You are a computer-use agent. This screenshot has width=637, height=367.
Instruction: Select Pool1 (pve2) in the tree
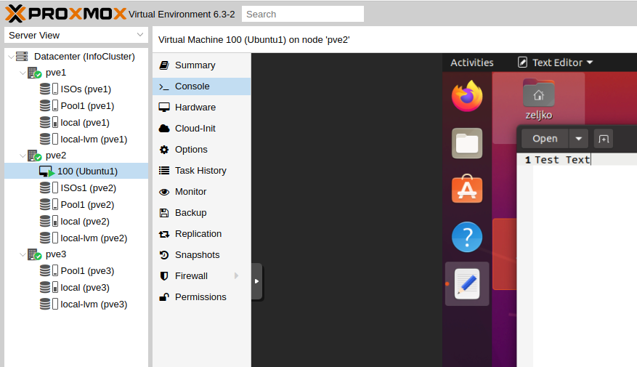click(87, 205)
